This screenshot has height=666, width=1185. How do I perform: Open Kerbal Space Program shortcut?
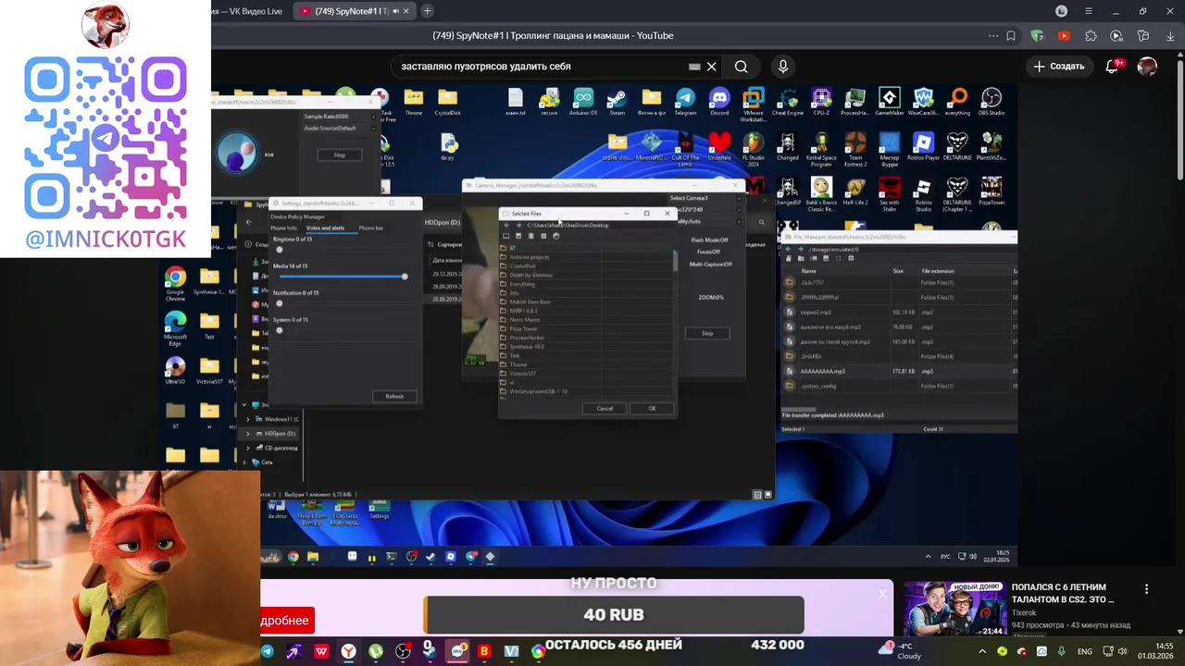point(821,149)
